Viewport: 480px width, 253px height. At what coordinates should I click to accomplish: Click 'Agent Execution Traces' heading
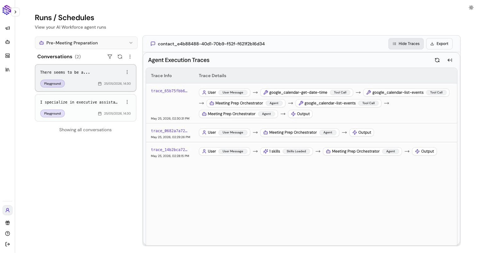pyautogui.click(x=179, y=60)
